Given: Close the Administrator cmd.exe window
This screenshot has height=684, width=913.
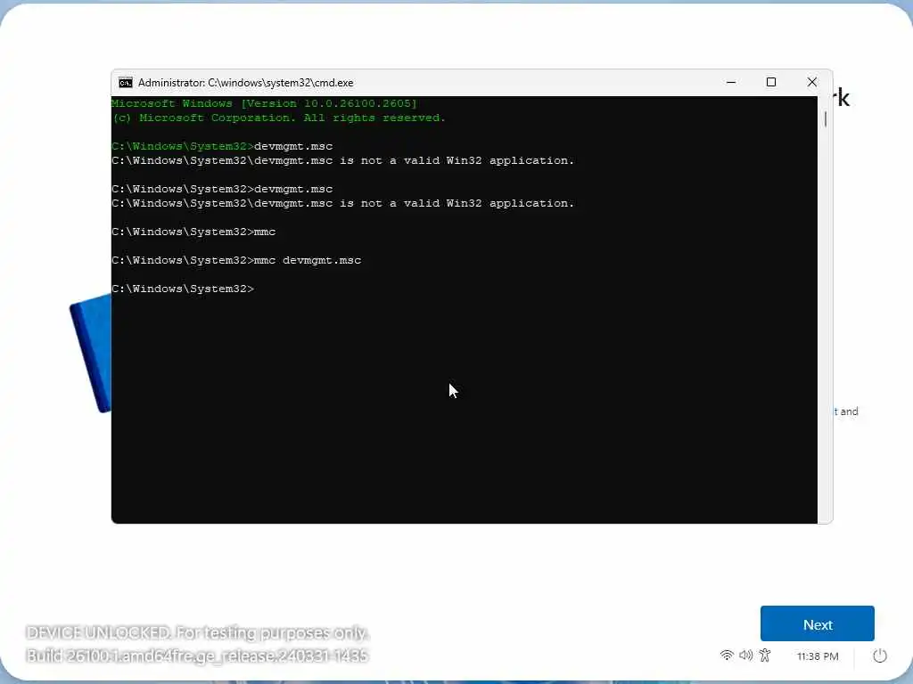Looking at the screenshot, I should pyautogui.click(x=811, y=83).
